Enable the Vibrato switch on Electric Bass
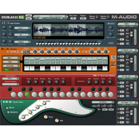This screenshot has height=139, width=139. (7, 108)
